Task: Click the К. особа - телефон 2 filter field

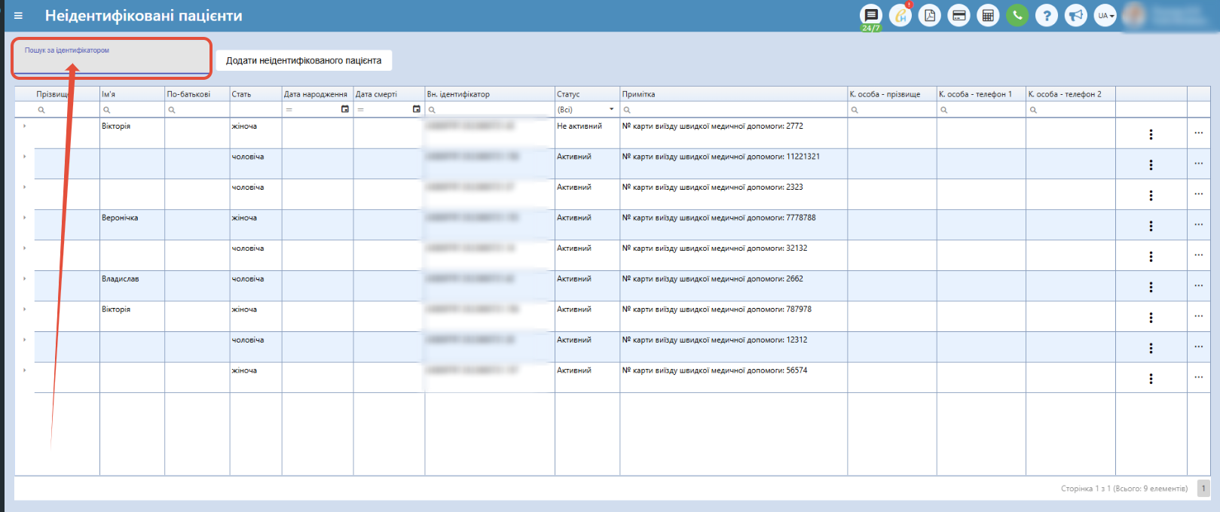Action: tap(1071, 109)
